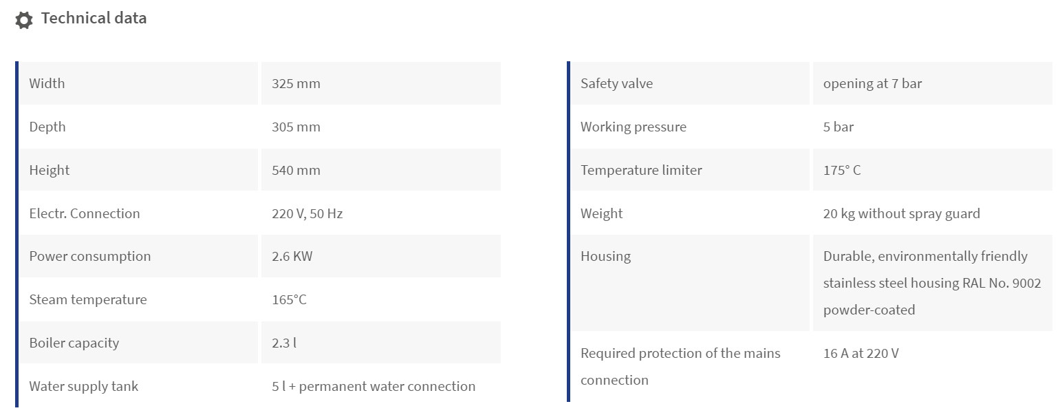1060x415 pixels.
Task: Click the Power consumption 2.6 KW value
Action: pos(292,257)
